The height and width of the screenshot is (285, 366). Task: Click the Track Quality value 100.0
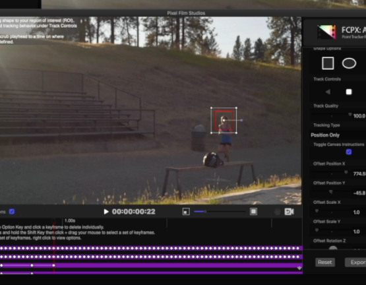point(359,116)
